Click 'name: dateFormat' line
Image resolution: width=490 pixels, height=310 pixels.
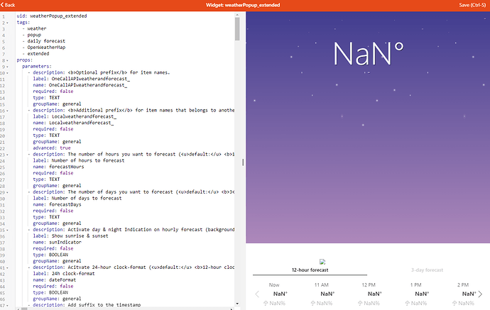[x=55, y=280]
